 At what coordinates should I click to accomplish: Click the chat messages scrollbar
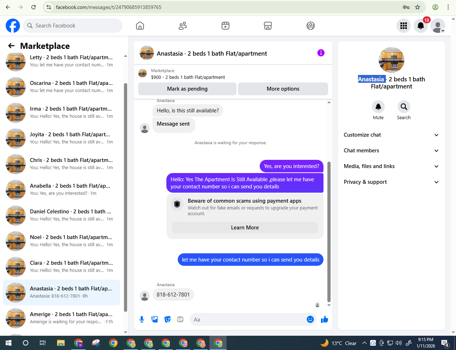click(329, 232)
